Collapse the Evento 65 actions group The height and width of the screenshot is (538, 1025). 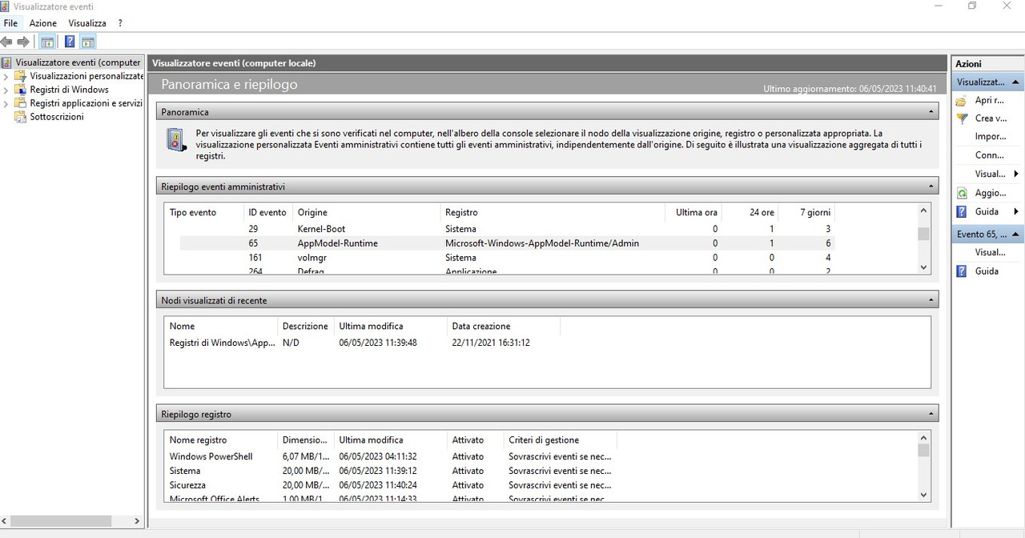(1015, 235)
